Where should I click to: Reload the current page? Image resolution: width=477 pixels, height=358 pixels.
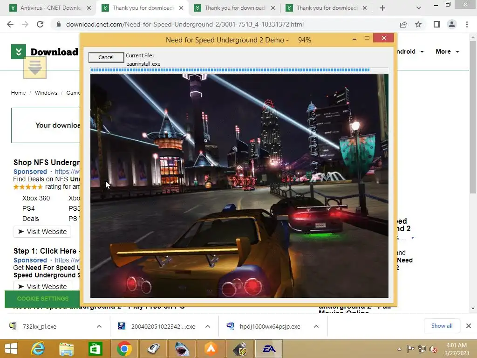pos(40,24)
